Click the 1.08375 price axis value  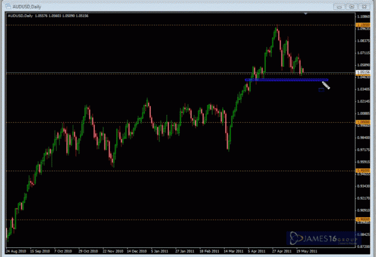(363, 41)
